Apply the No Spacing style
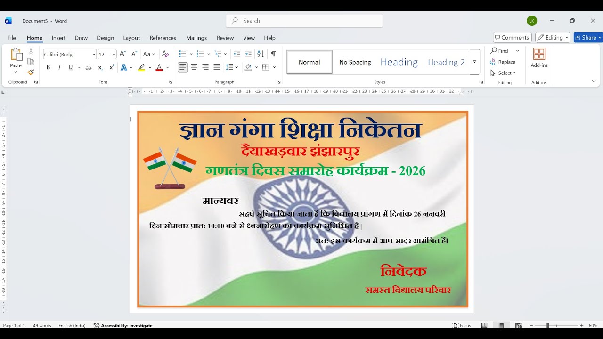Image resolution: width=603 pixels, height=339 pixels. coord(355,62)
